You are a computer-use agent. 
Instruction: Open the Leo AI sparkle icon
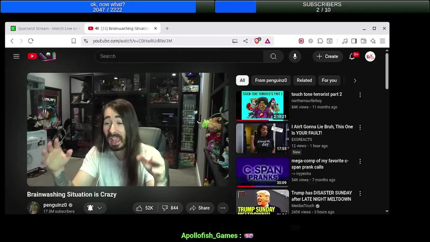click(373, 41)
